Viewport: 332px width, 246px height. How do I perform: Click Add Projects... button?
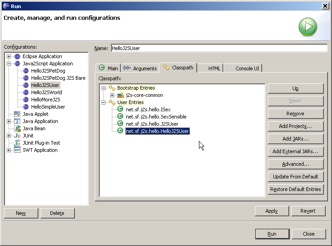(295, 126)
